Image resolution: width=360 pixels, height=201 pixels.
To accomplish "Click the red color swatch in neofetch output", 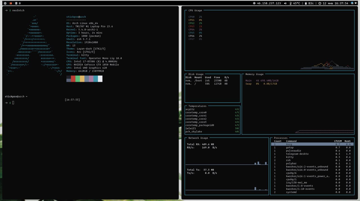I will click(x=73, y=79).
